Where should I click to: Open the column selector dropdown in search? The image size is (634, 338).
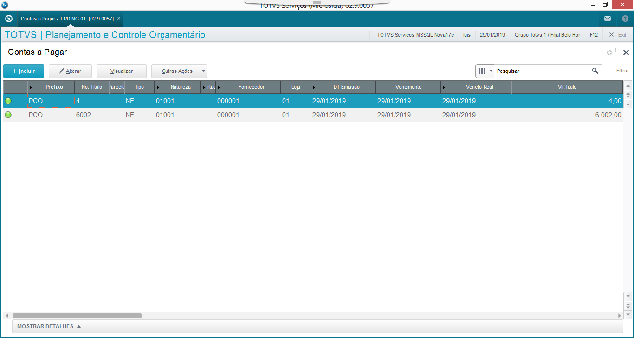(x=485, y=71)
